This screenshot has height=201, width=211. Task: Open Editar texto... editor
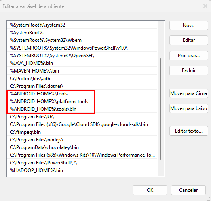pos(189,131)
